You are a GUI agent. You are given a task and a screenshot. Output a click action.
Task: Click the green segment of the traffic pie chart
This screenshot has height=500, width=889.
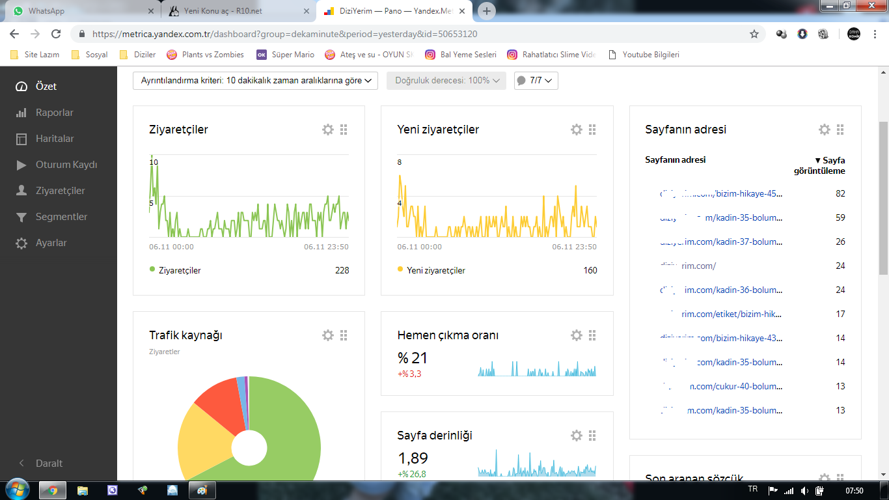coord(296,430)
